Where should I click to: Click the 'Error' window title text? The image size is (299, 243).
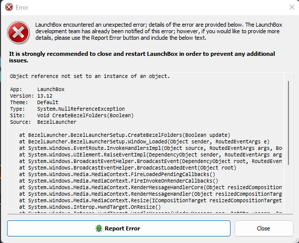coord(22,8)
